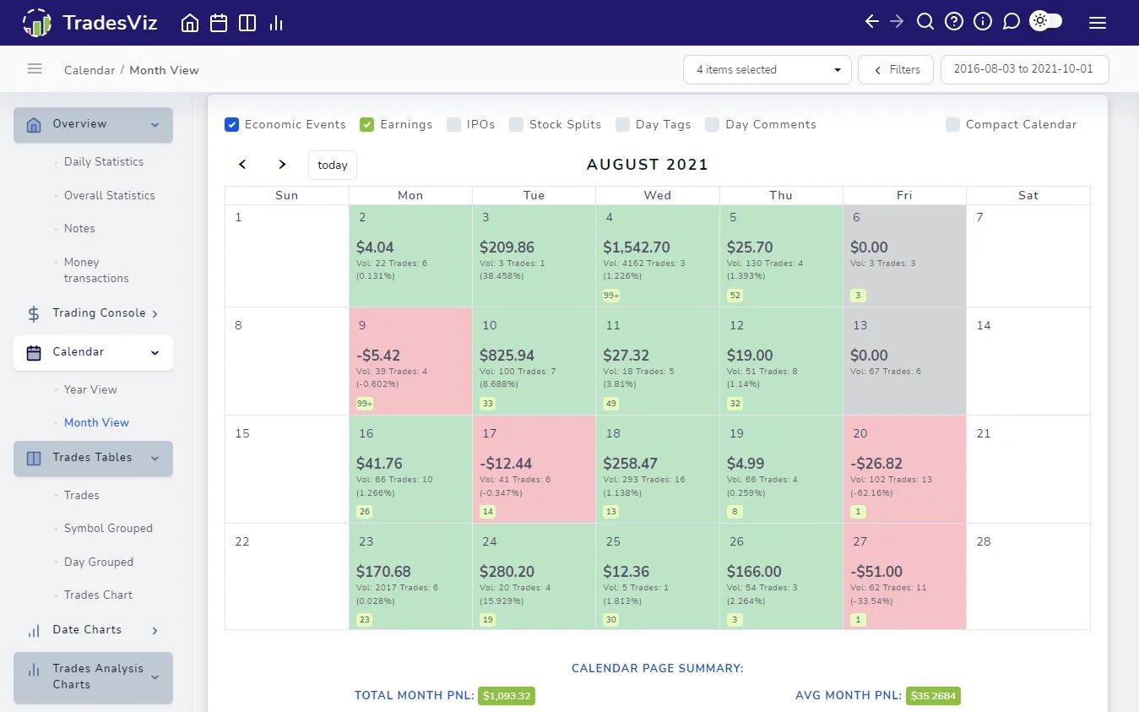Click the Trading Console dollar icon
The width and height of the screenshot is (1139, 712).
click(x=34, y=314)
